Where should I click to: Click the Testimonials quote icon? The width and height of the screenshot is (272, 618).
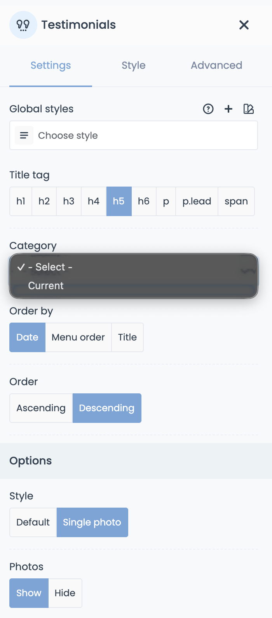[x=23, y=25]
